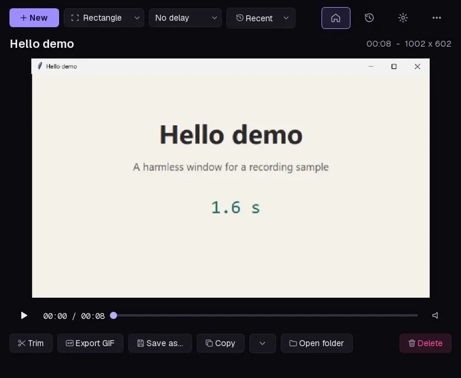
Task: Maximize the recorded Hello demo window
Action: (394, 67)
